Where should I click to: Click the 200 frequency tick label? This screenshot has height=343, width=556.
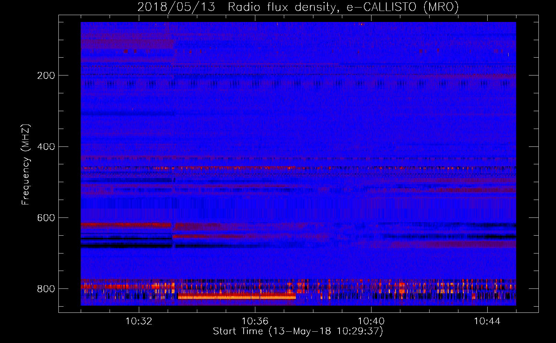click(x=46, y=76)
